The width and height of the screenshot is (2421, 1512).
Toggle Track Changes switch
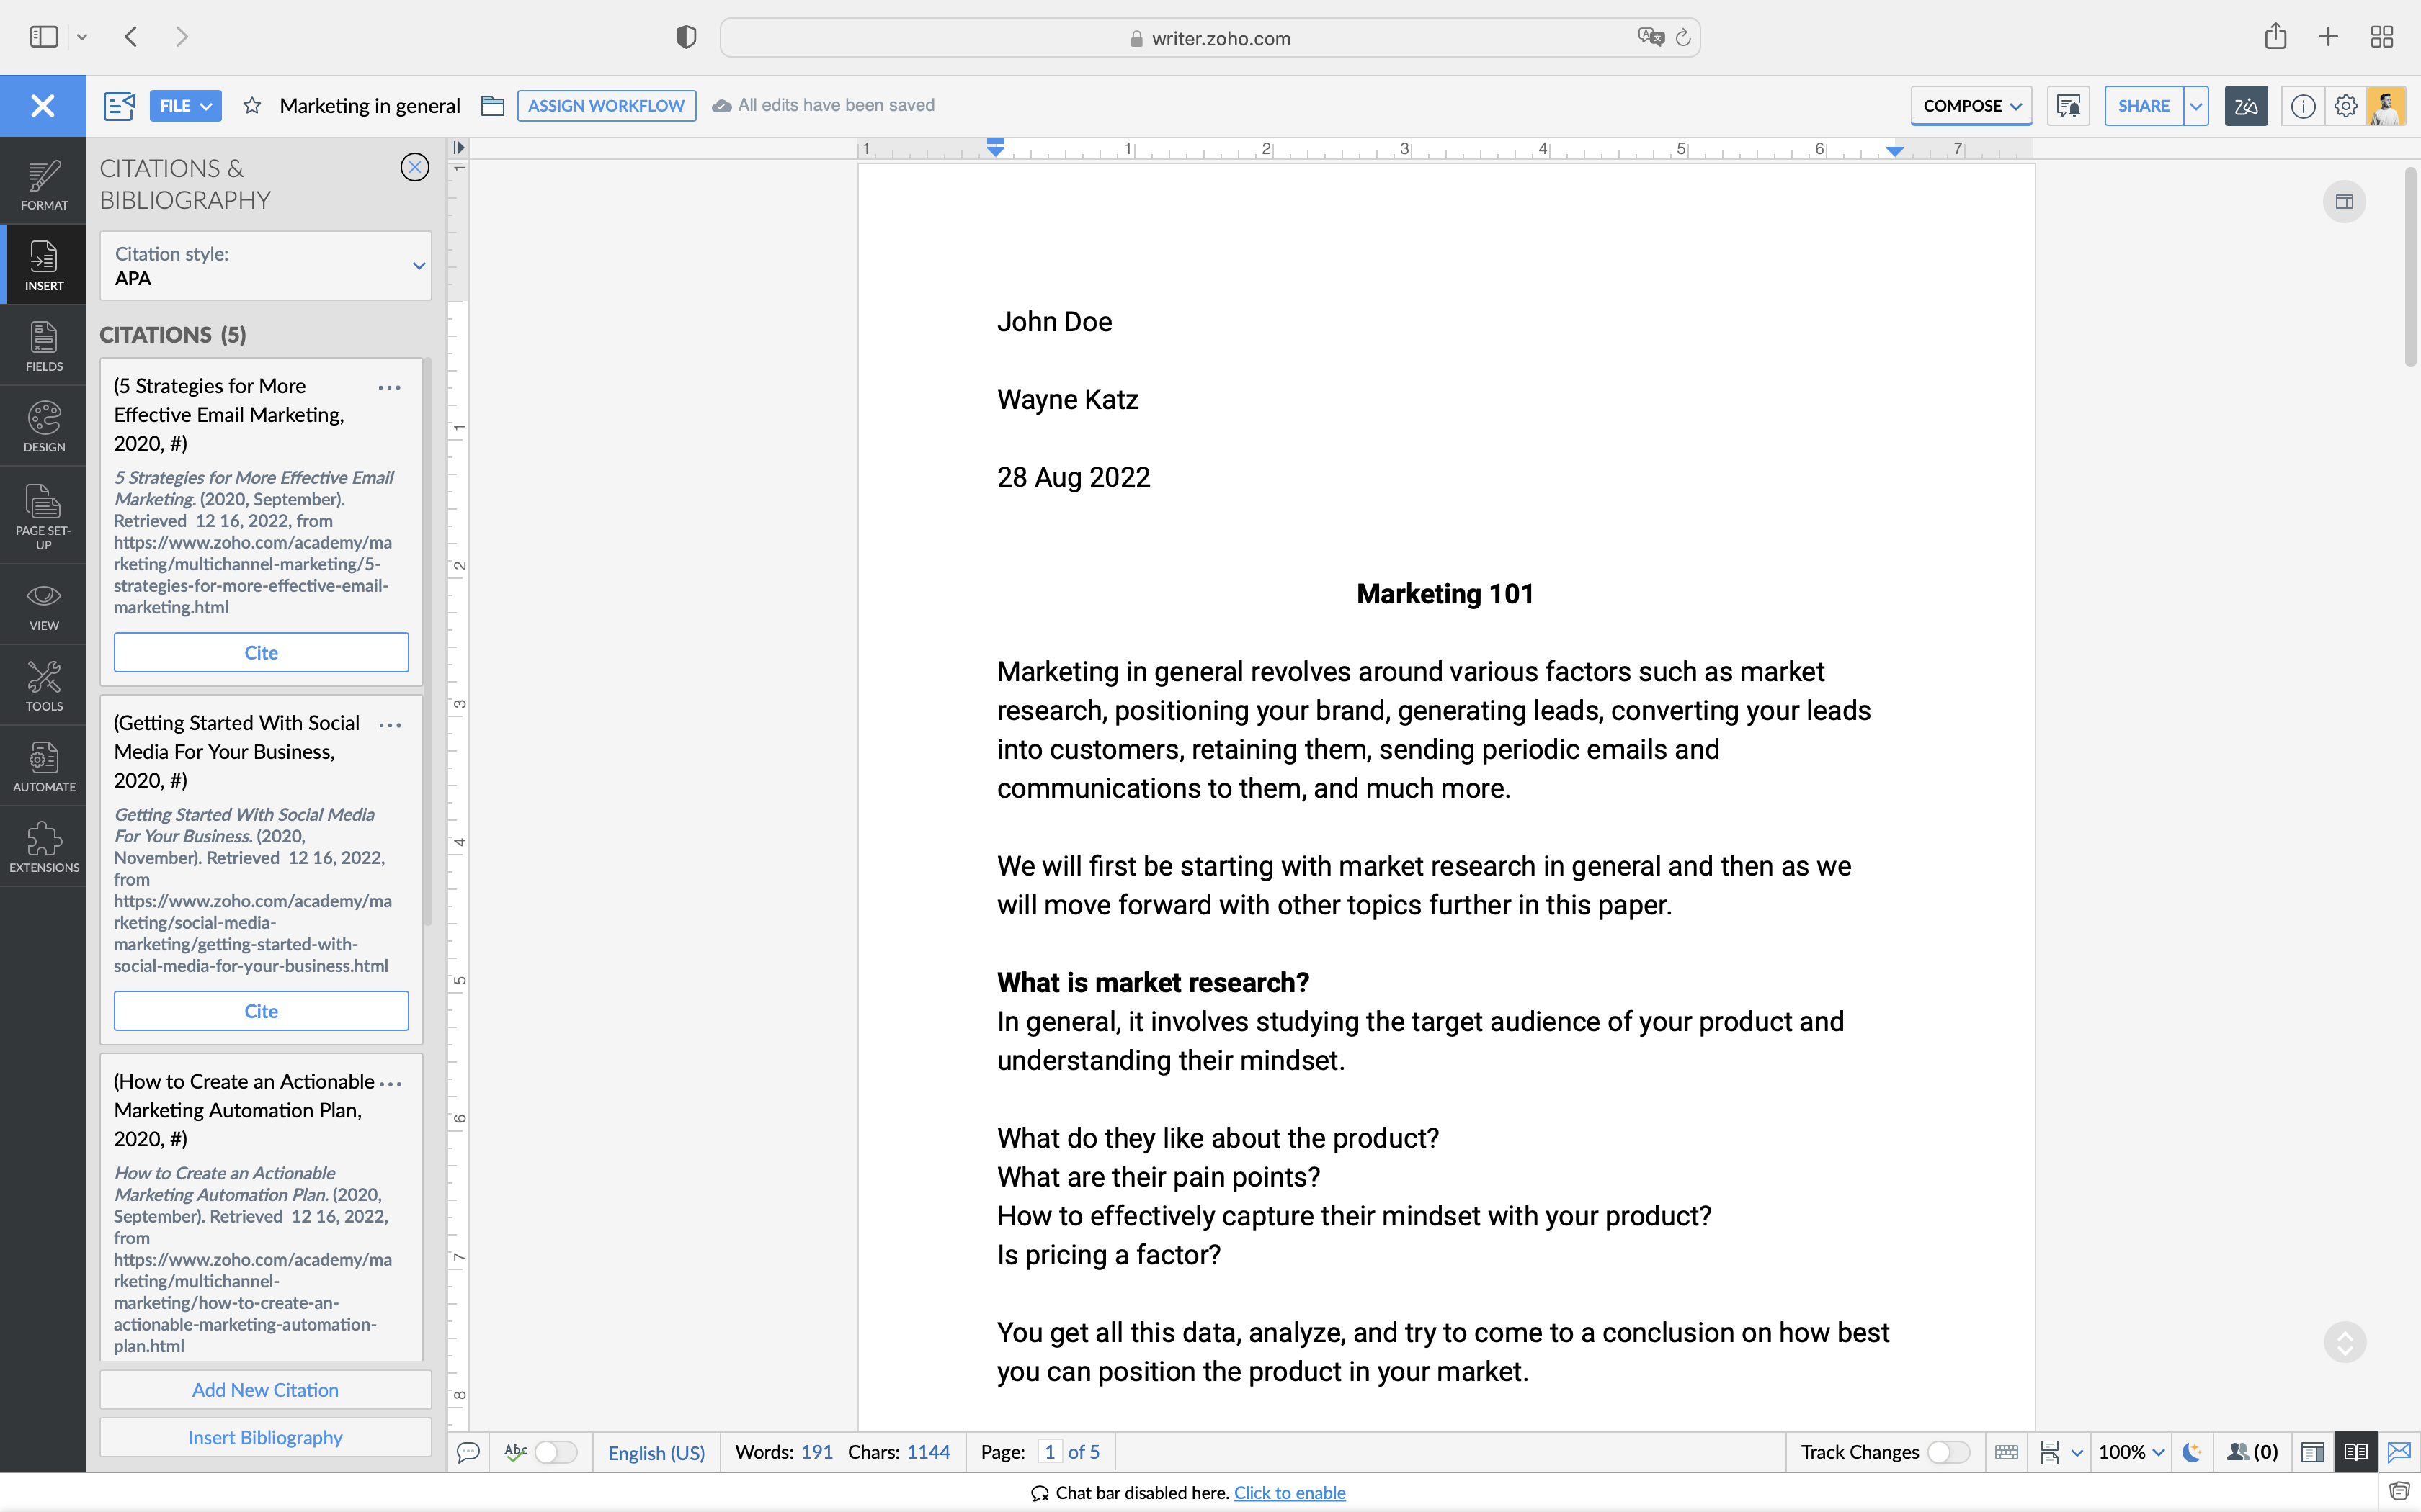click(1947, 1452)
